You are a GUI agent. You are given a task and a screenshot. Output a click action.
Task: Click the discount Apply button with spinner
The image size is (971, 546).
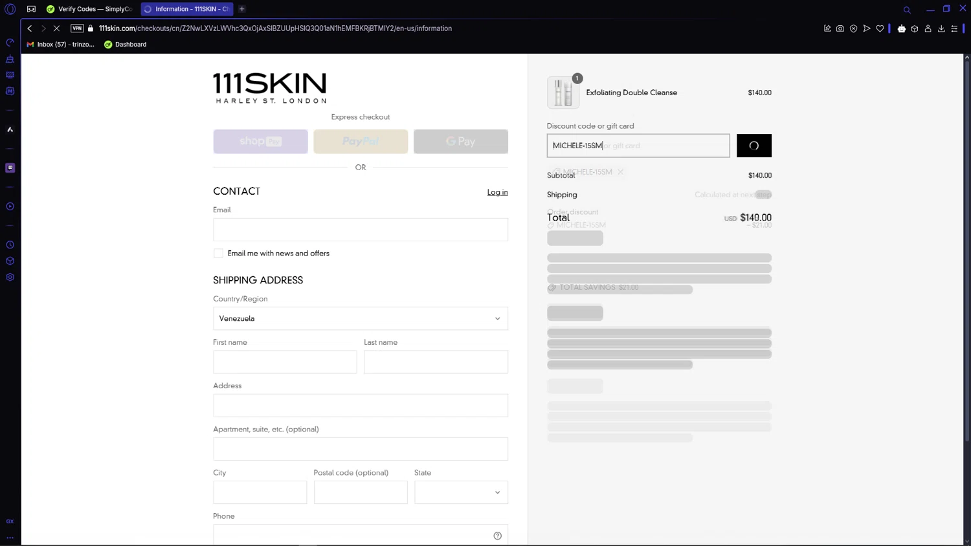tap(754, 146)
